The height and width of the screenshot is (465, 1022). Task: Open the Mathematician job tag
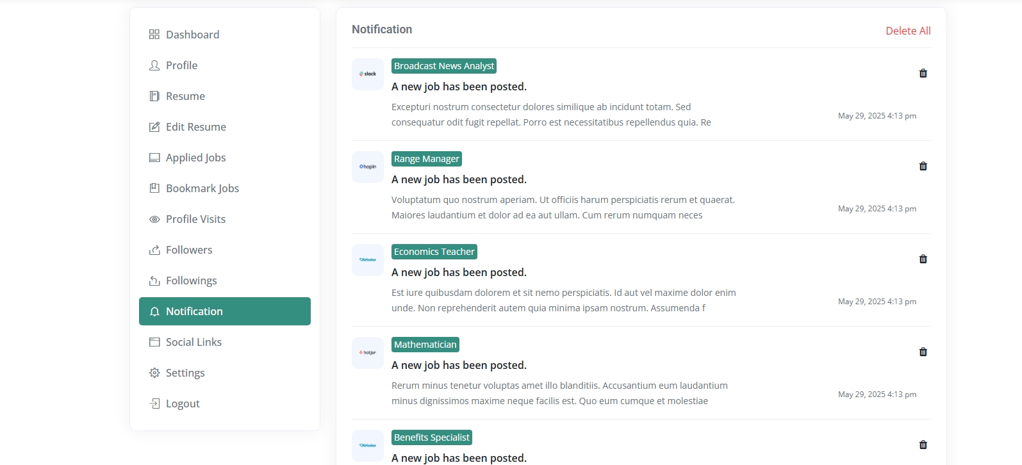coord(425,345)
